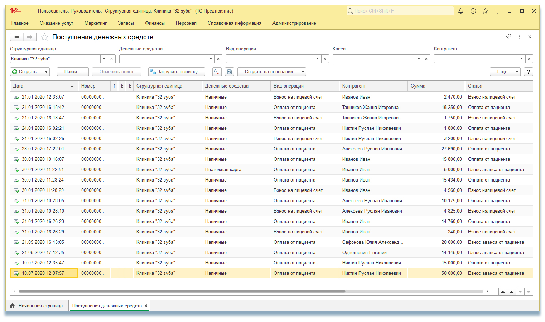Open the Еще actions menu
This screenshot has height=322, width=545.
click(505, 72)
